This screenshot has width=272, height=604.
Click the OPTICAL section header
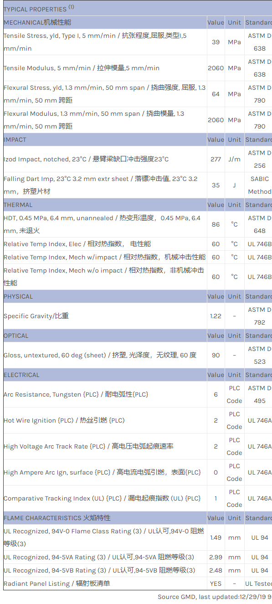(x=16, y=336)
